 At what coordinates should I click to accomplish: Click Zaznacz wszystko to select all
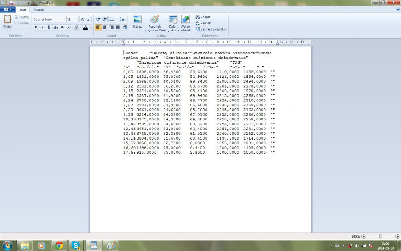tap(211, 29)
